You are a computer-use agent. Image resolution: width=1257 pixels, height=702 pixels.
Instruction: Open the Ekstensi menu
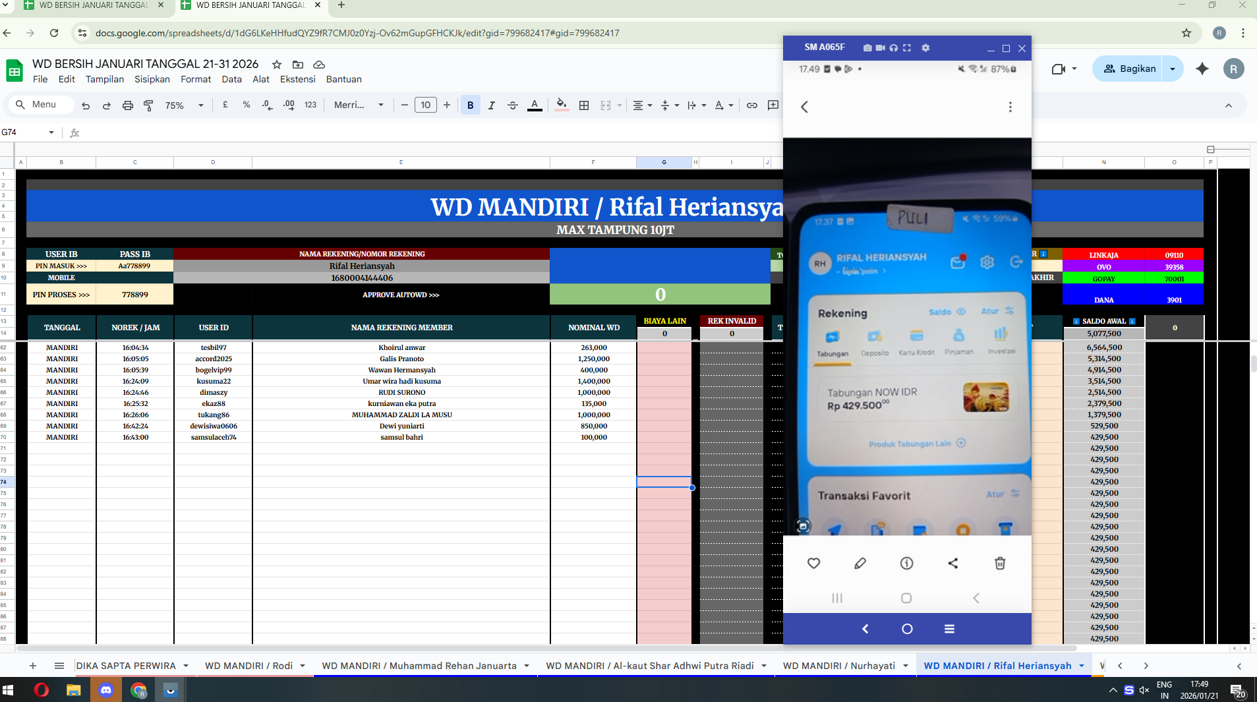click(x=298, y=79)
